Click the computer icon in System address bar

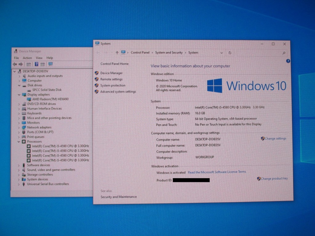point(123,52)
